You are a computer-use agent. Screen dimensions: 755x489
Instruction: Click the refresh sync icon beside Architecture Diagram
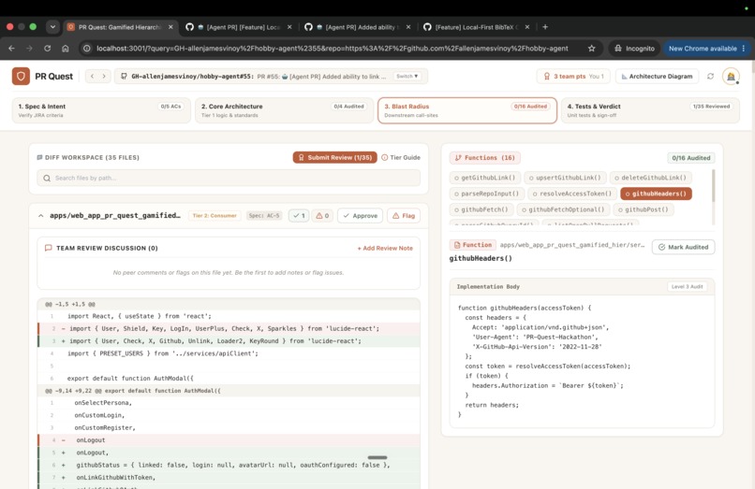pos(710,76)
